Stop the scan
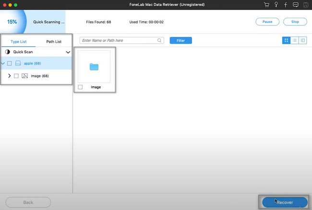This screenshot has width=312, height=210. pyautogui.click(x=295, y=22)
